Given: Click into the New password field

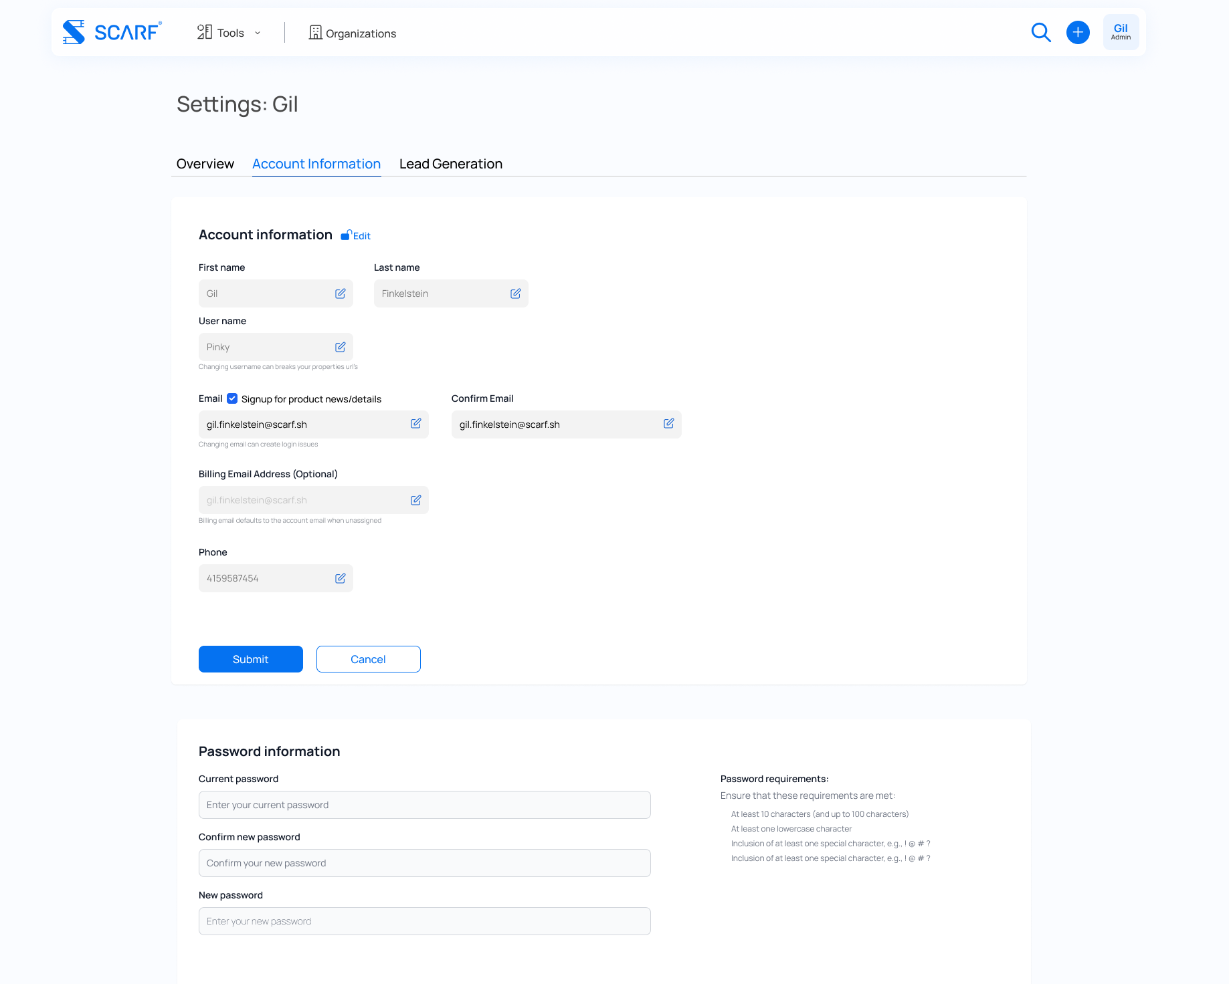Looking at the screenshot, I should pos(424,921).
